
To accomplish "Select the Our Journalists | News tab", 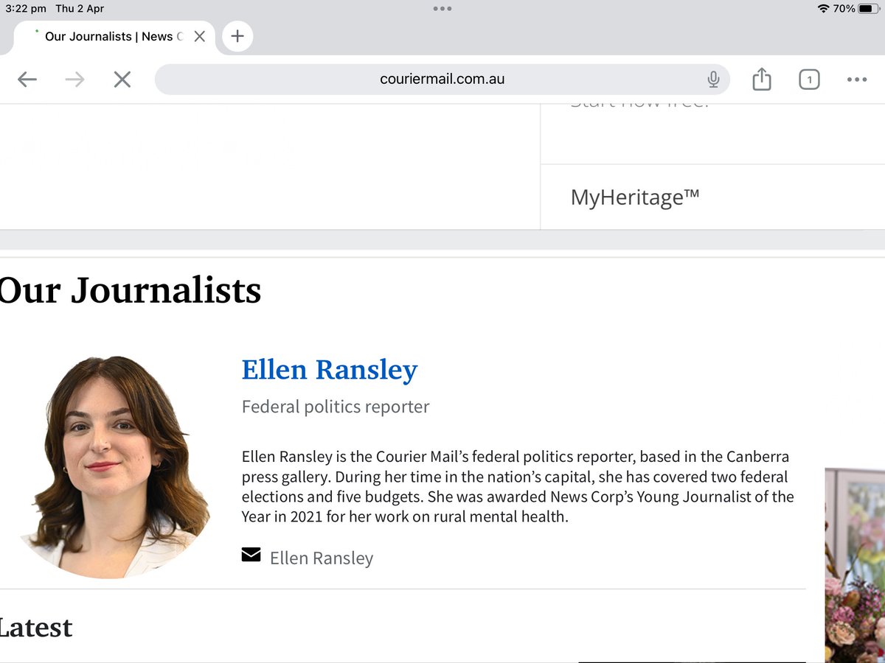I will (114, 37).
